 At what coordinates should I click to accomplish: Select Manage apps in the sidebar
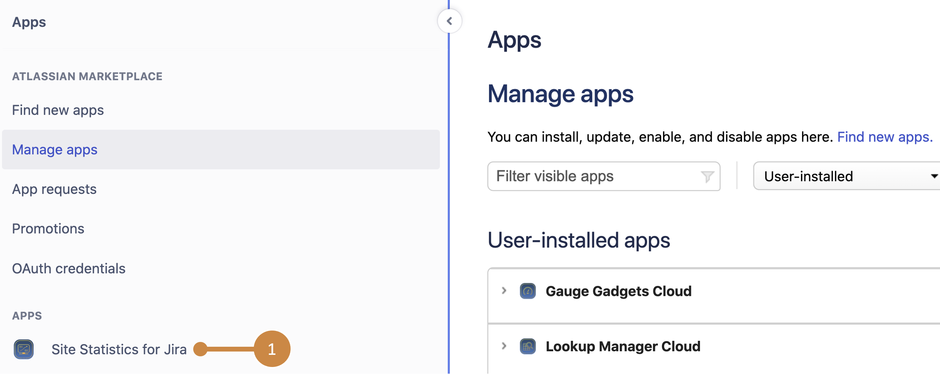tap(55, 150)
